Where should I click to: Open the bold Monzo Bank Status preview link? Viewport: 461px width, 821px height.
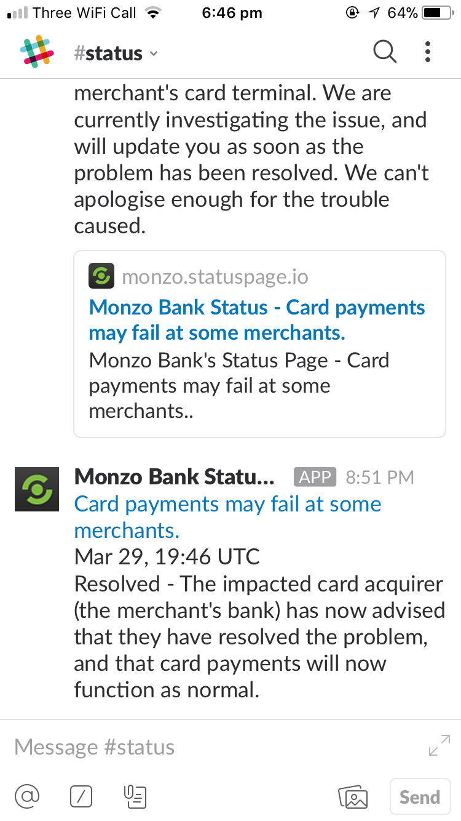(257, 320)
